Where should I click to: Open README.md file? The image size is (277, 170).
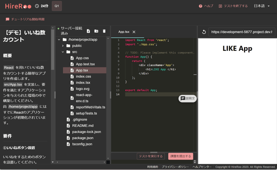[83, 126]
